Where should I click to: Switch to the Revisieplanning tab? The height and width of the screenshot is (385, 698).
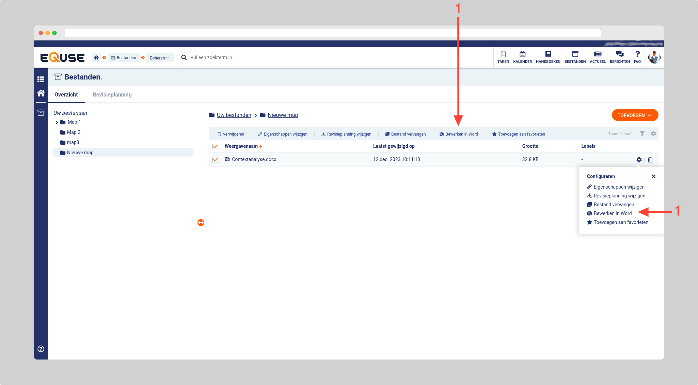[x=112, y=95]
